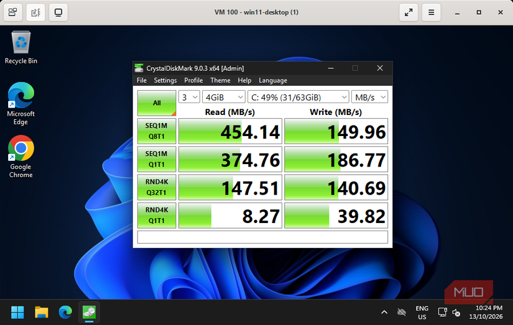The image size is (513, 325).
Task: Close the CrystalDiskMark window
Action: click(x=380, y=68)
